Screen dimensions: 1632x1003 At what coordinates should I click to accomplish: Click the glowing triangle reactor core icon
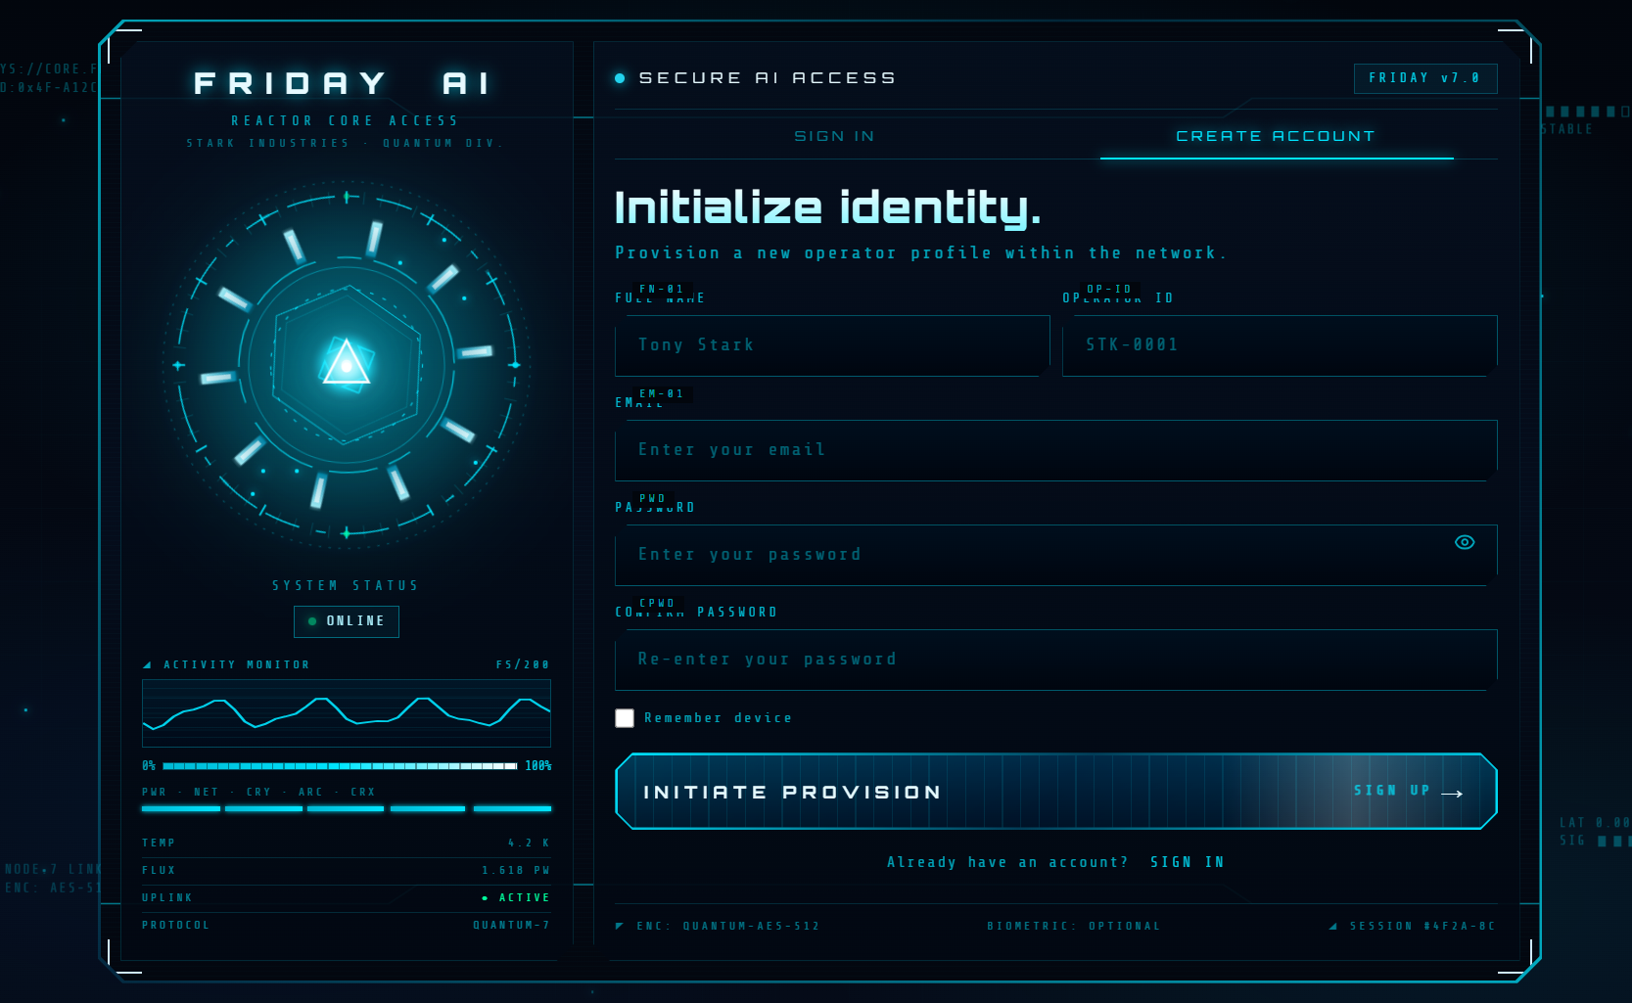346,362
